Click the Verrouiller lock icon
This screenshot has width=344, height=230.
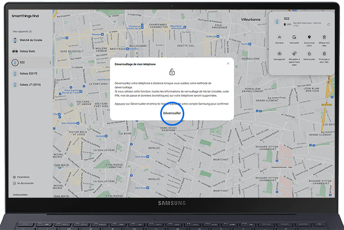coord(294,37)
